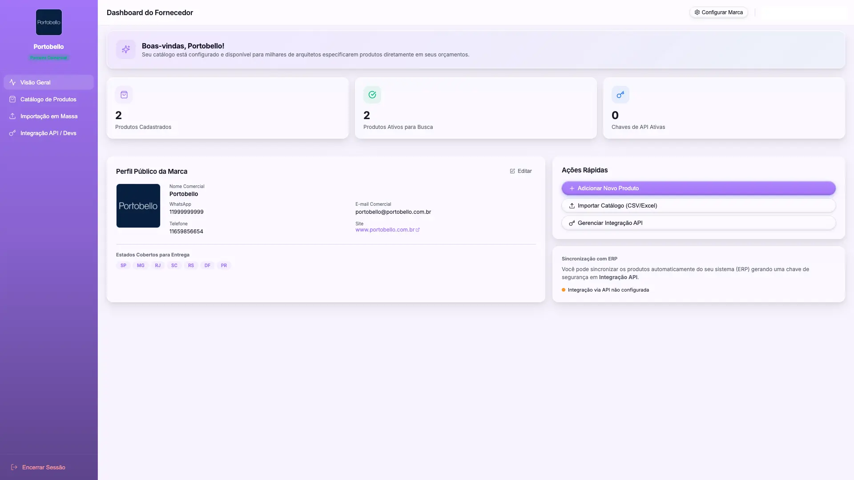The height and width of the screenshot is (480, 854).
Task: Open the Visão Geral sidebar section
Action: (x=48, y=82)
